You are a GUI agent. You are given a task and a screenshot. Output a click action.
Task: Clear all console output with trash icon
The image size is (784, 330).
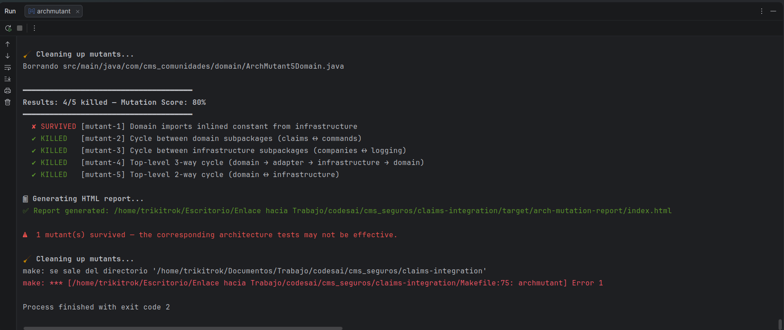coord(8,102)
